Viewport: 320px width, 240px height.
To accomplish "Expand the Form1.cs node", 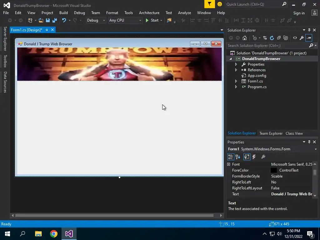I will click(x=236, y=81).
